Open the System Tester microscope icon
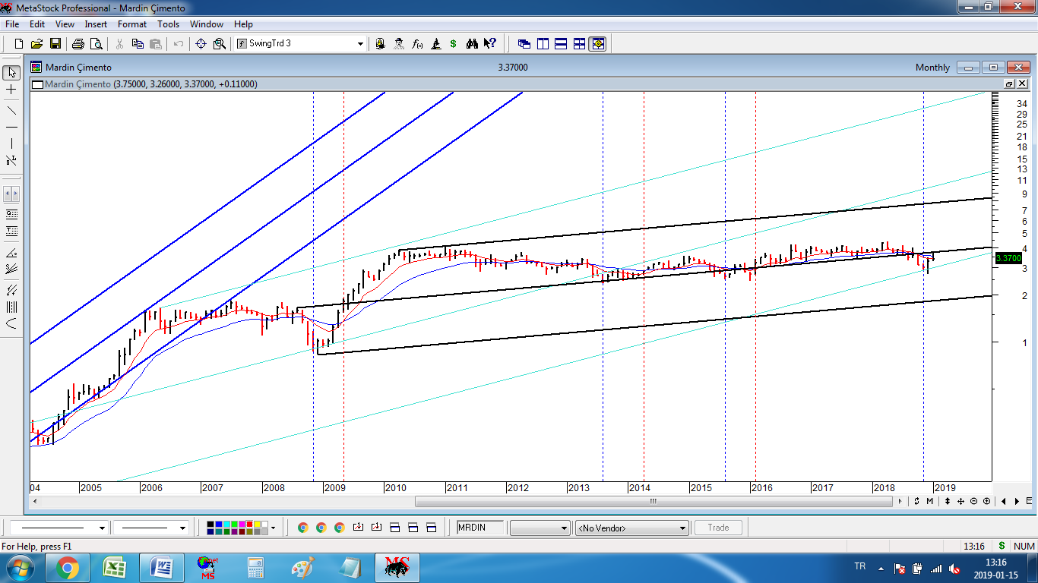1038x583 pixels. (435, 44)
